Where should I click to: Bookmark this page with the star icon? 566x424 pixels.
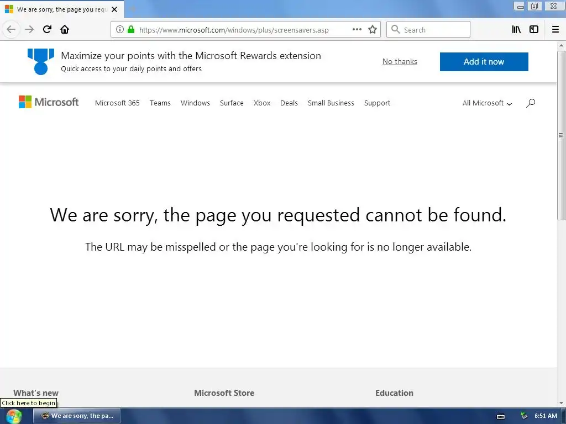pyautogui.click(x=373, y=29)
